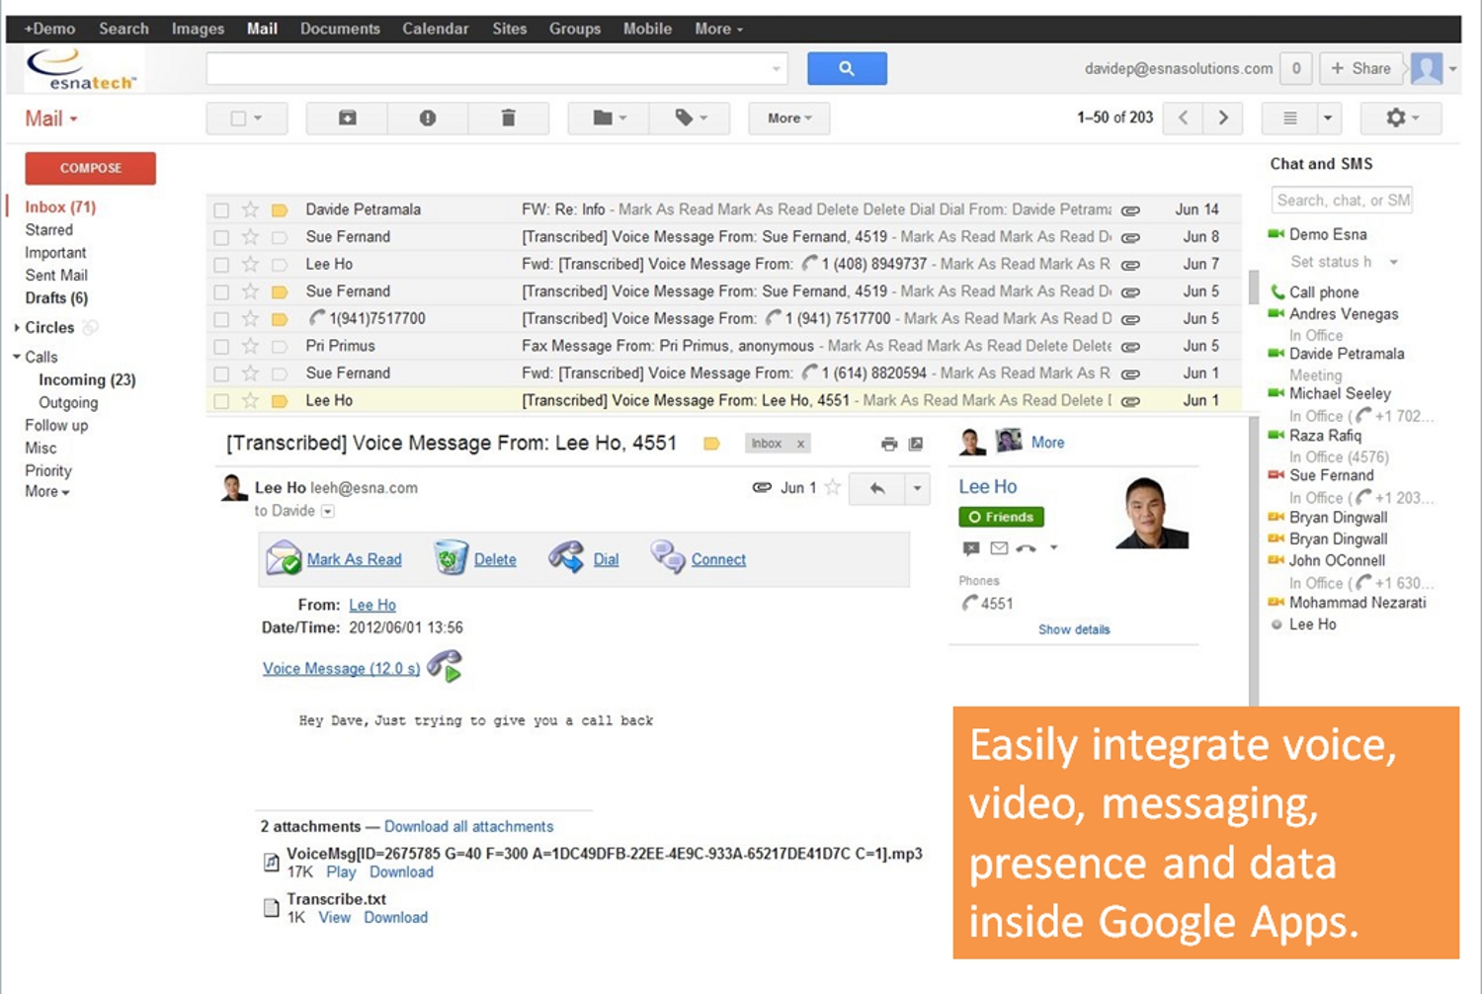Expand More labels in sidebar

coord(47,492)
